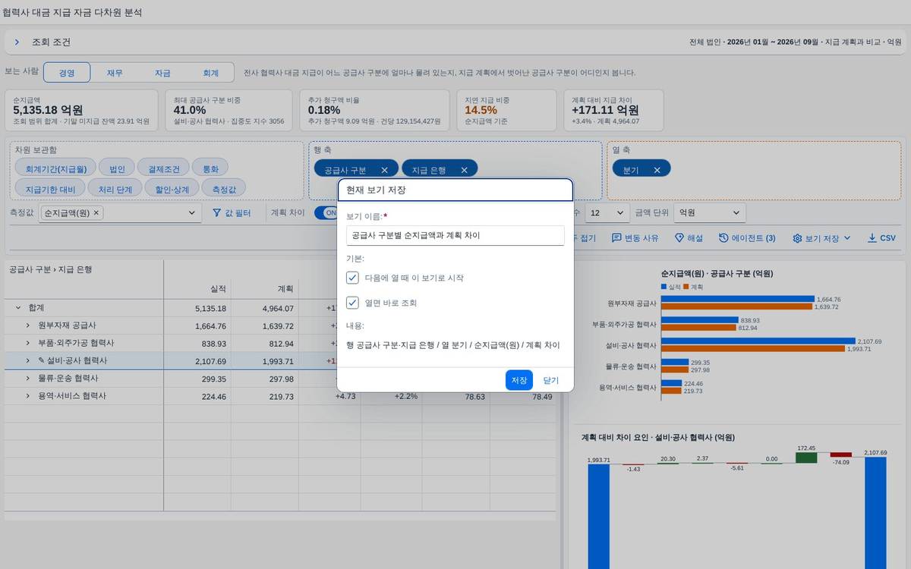Screen dimensions: 911x569
Task: Open 변동 사유 comments
Action: click(635, 238)
